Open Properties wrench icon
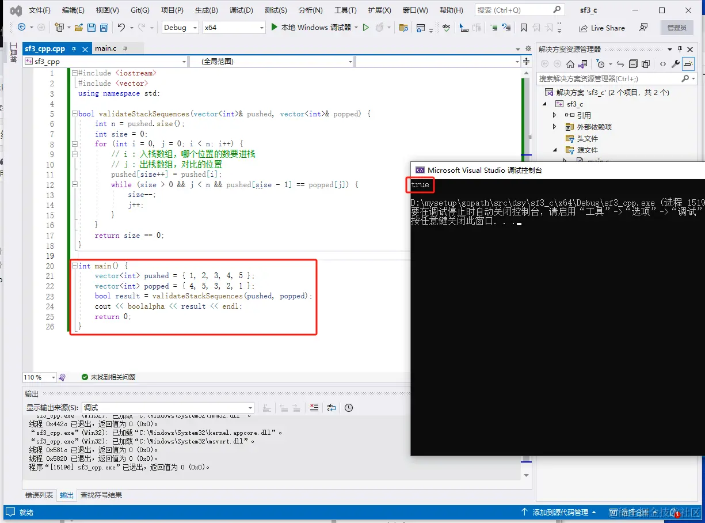This screenshot has height=523, width=705. tap(676, 64)
